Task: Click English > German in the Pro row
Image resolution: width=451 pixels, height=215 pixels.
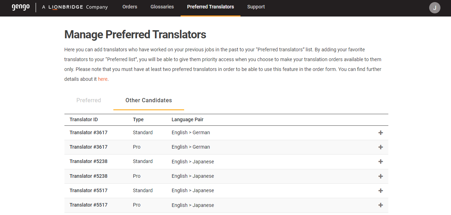Action: tap(191, 147)
